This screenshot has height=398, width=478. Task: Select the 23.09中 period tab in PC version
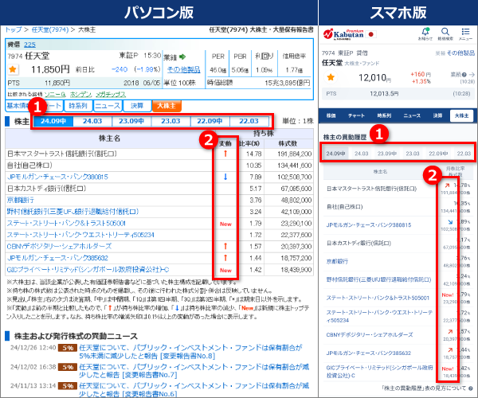click(131, 121)
